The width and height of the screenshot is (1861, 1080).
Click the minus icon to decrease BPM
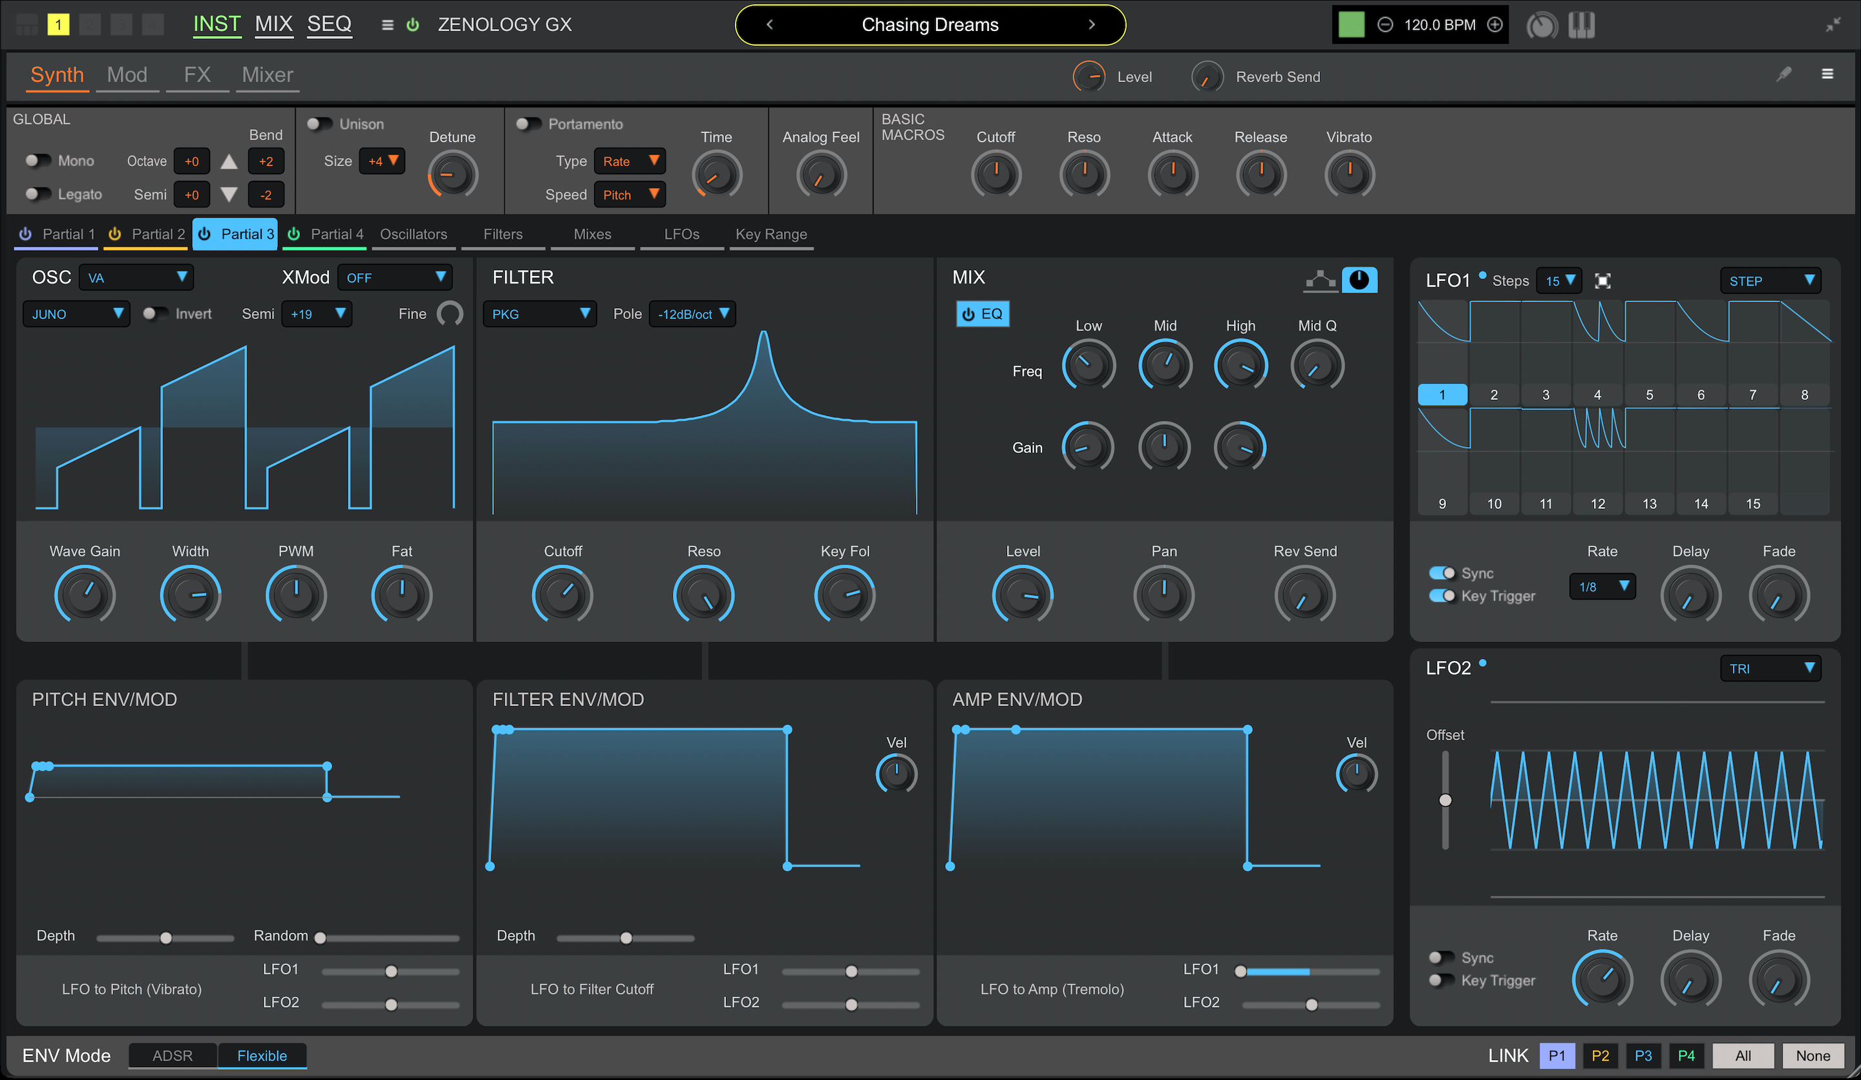1385,25
